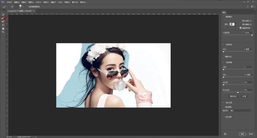Click the reset workspace arrow icon at bottom
257x138 pixels.
tap(225, 134)
